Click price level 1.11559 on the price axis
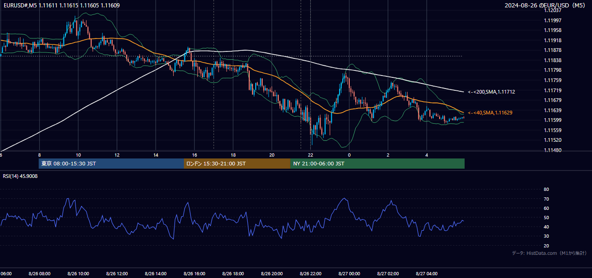This screenshot has height=278, width=592. (x=553, y=130)
